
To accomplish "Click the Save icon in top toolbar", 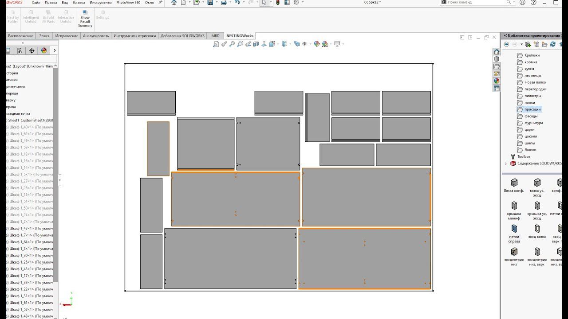I will 210,2.
